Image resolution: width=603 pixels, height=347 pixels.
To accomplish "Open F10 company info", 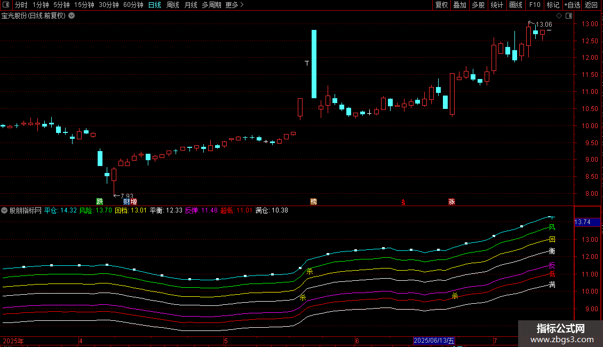I will 535,5.
